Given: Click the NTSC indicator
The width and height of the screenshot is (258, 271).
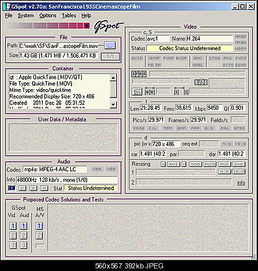Looking at the screenshot, I should click(239, 128).
